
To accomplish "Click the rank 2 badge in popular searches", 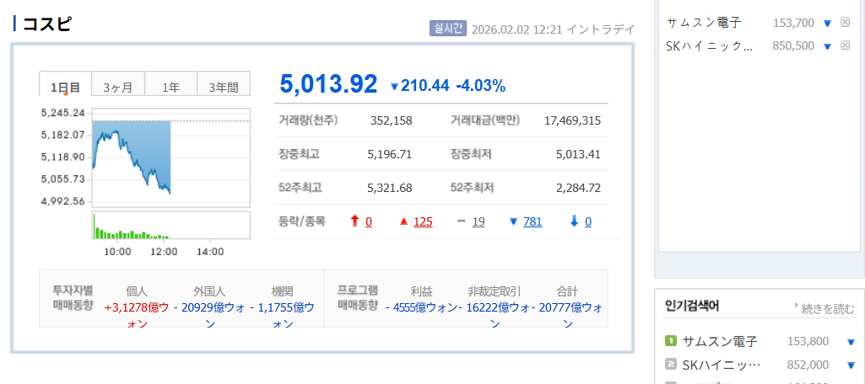I will tap(671, 364).
